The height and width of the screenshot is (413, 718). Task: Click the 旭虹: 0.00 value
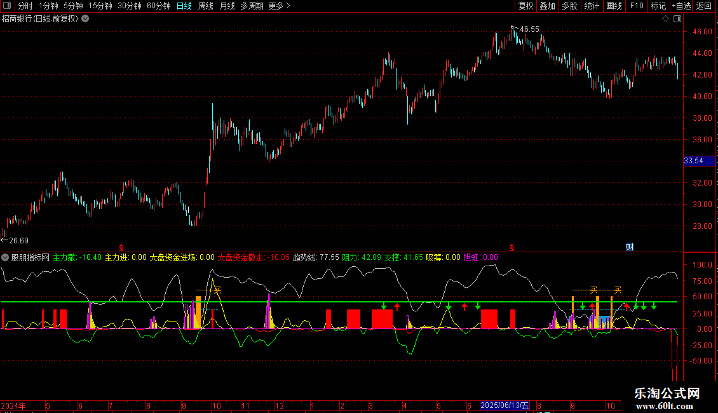pyautogui.click(x=481, y=257)
